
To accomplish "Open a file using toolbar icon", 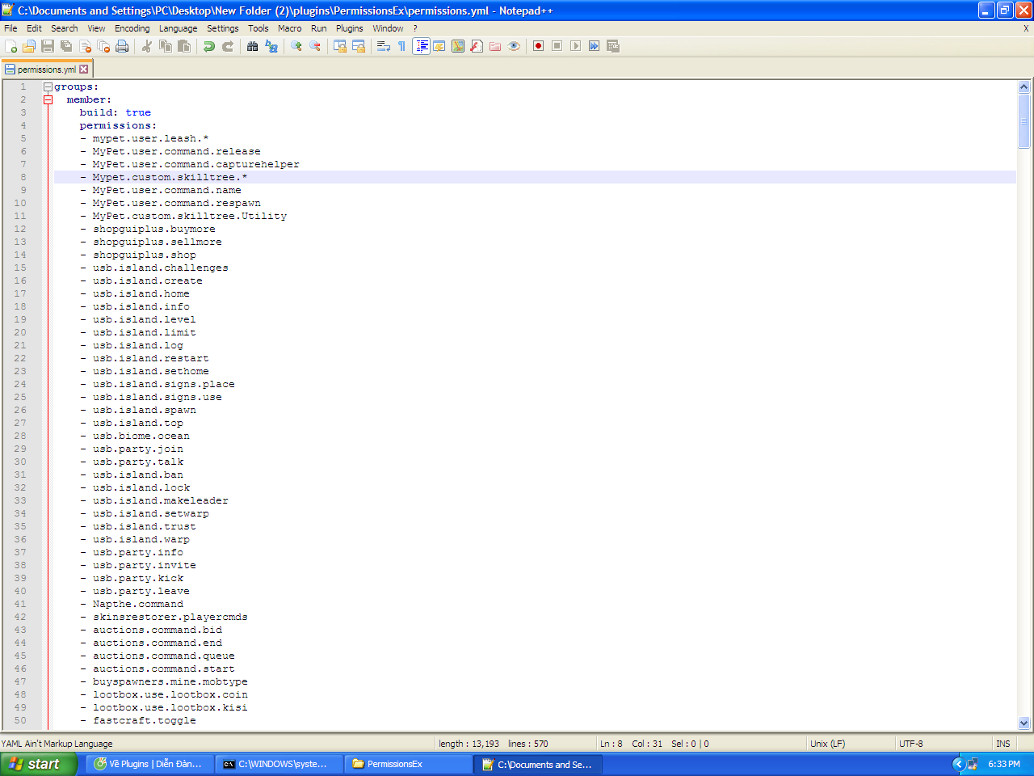I will pyautogui.click(x=29, y=46).
